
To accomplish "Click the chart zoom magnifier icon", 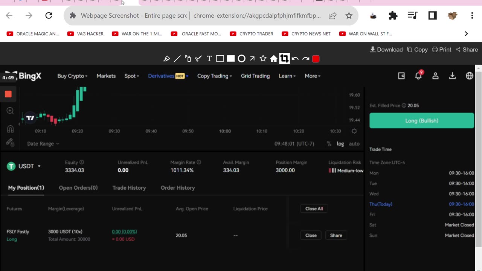I will point(10,111).
